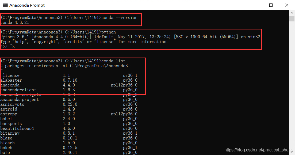Click the 'np112py36_0' build of astropy
295x155 pixels.
click(x=124, y=114)
